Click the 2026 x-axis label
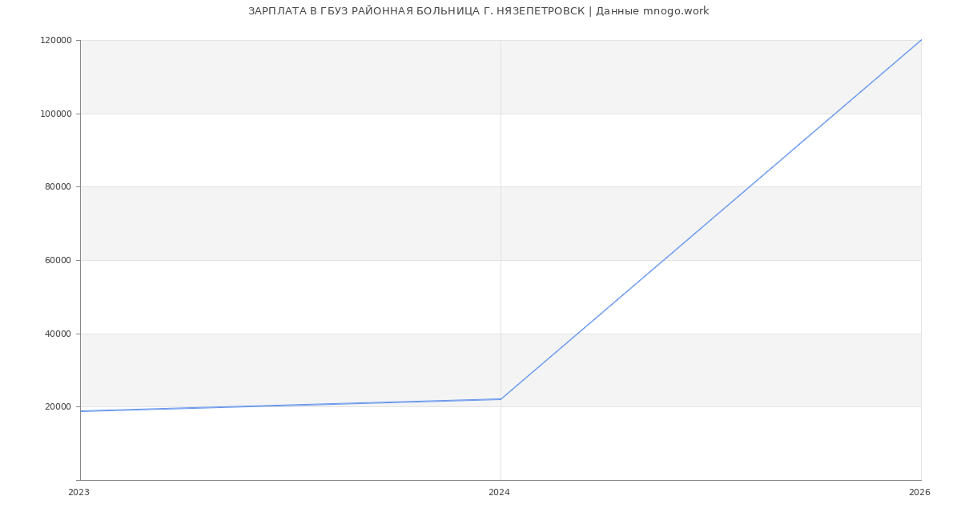Screen dimensions: 961x520 tap(919, 493)
